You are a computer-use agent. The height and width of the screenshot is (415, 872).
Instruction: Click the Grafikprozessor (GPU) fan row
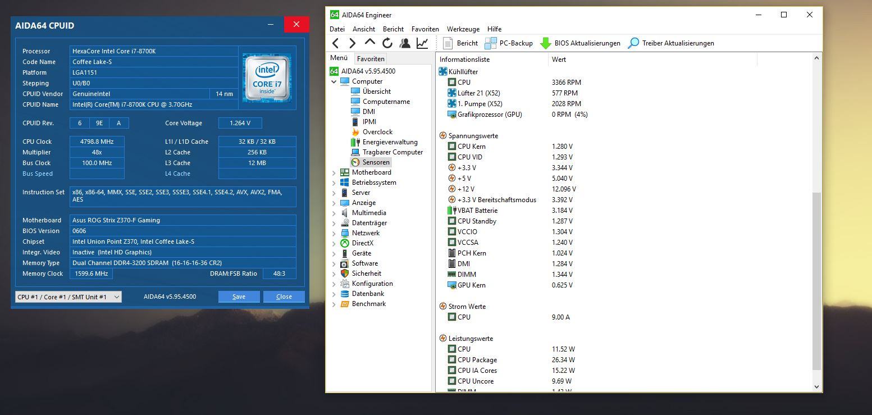click(624, 115)
